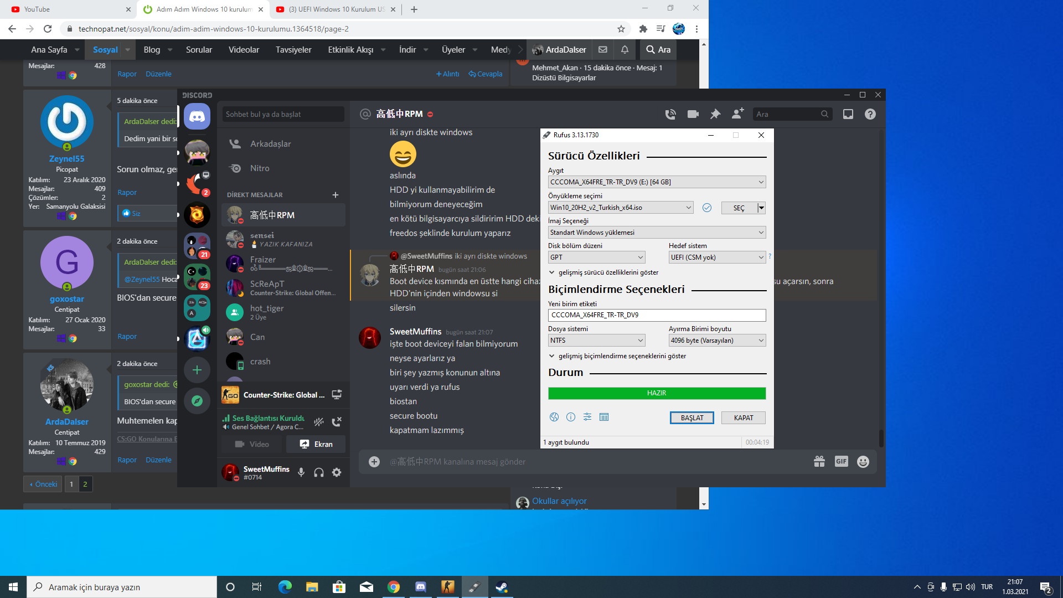Image resolution: width=1063 pixels, height=598 pixels.
Task: Click Ekran share button in Discord
Action: (316, 444)
